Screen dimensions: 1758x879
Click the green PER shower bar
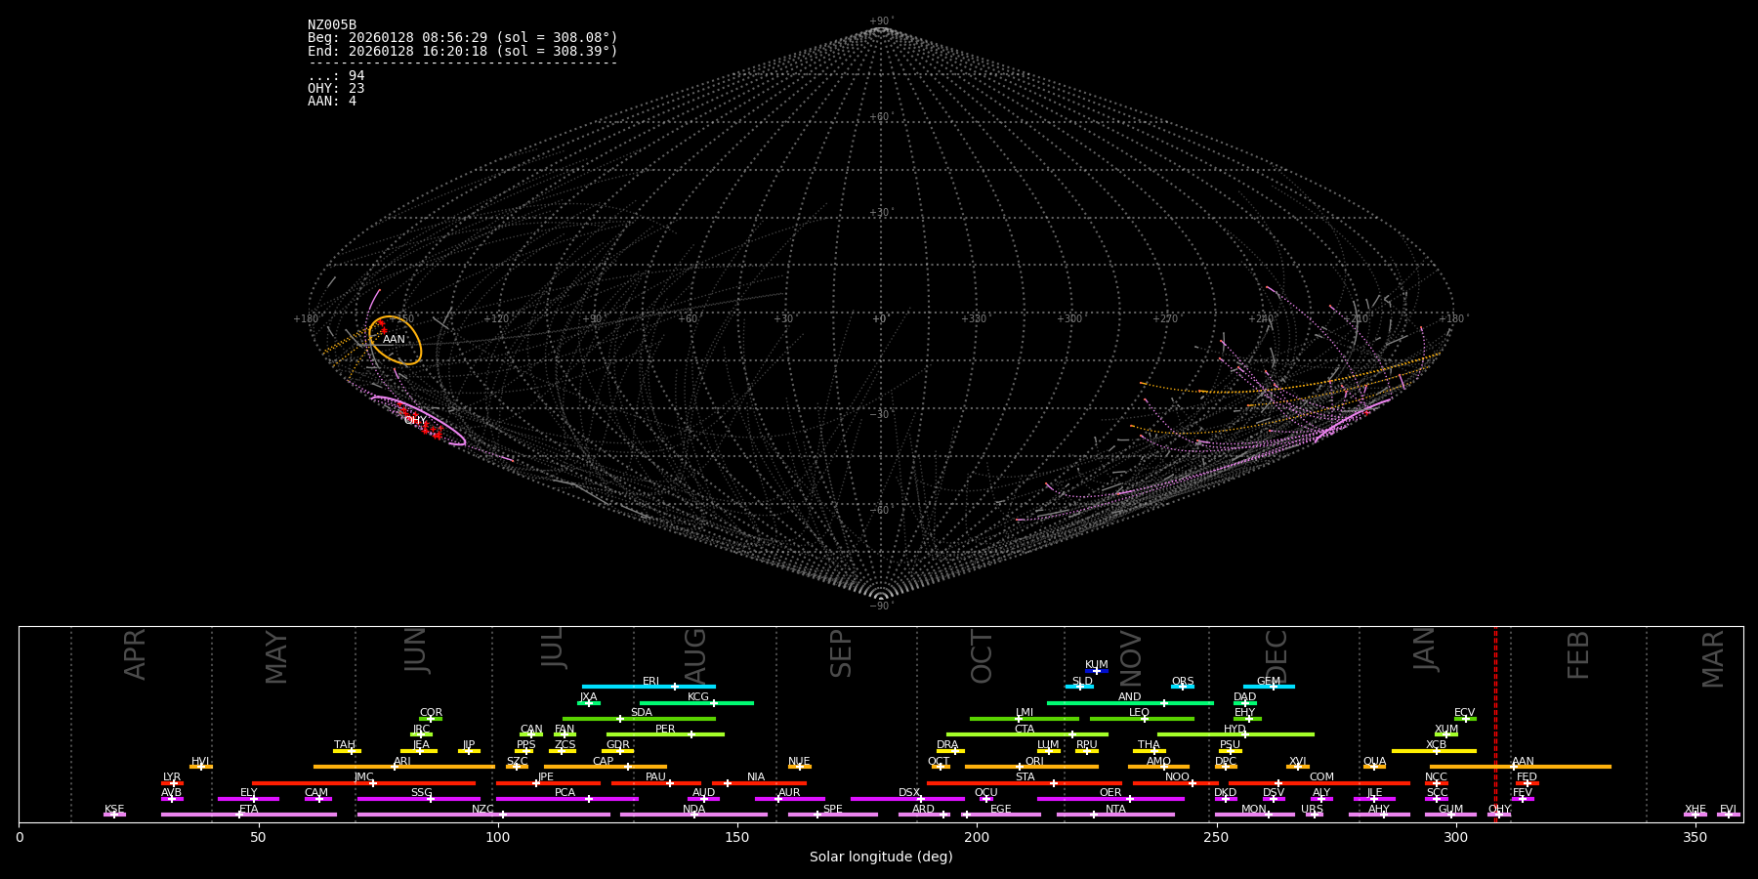[665, 734]
